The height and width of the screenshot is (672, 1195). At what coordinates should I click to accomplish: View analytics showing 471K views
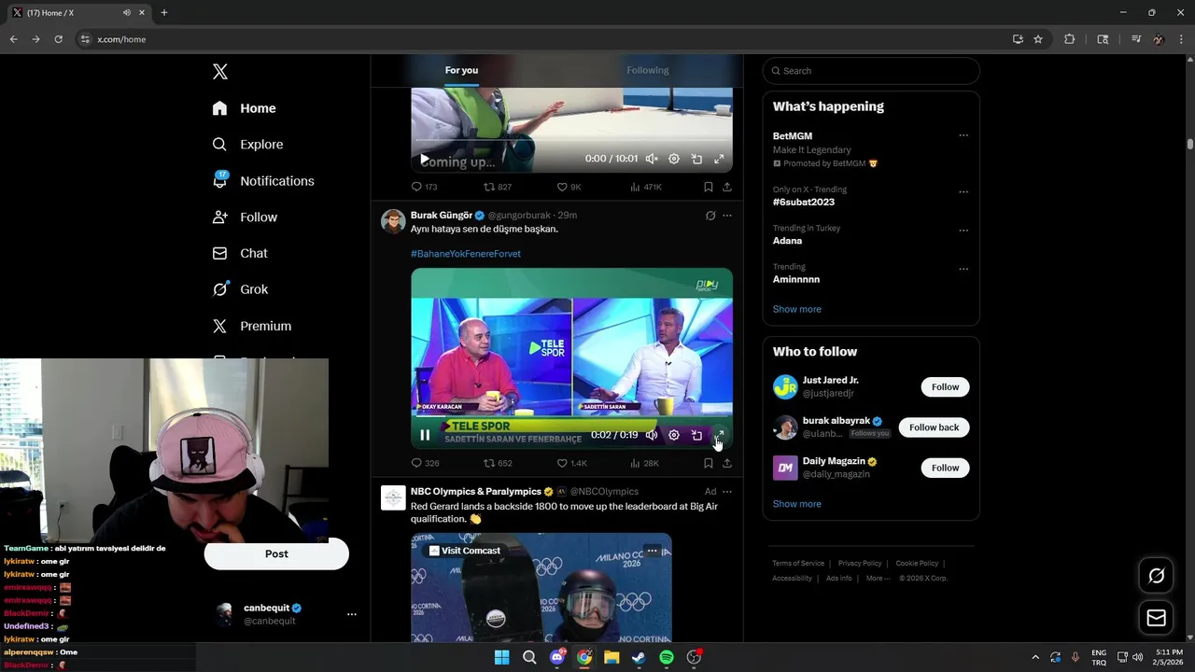click(646, 187)
